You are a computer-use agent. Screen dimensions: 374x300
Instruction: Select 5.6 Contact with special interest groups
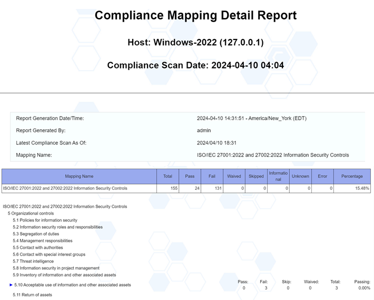(49, 255)
